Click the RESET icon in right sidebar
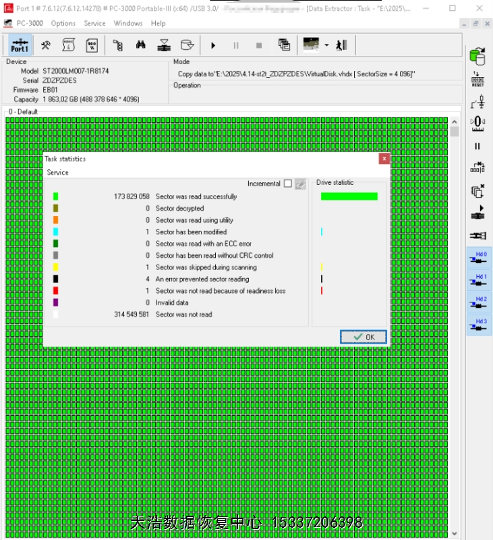 point(477,79)
